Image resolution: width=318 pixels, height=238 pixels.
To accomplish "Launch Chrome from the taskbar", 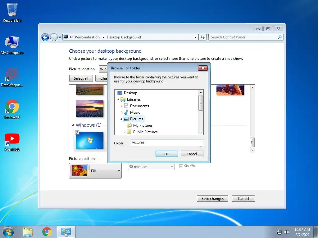I will 47,232.
